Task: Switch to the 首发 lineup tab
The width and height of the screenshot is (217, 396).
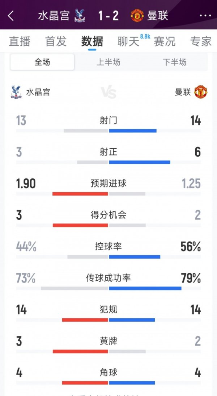Action: (x=55, y=42)
